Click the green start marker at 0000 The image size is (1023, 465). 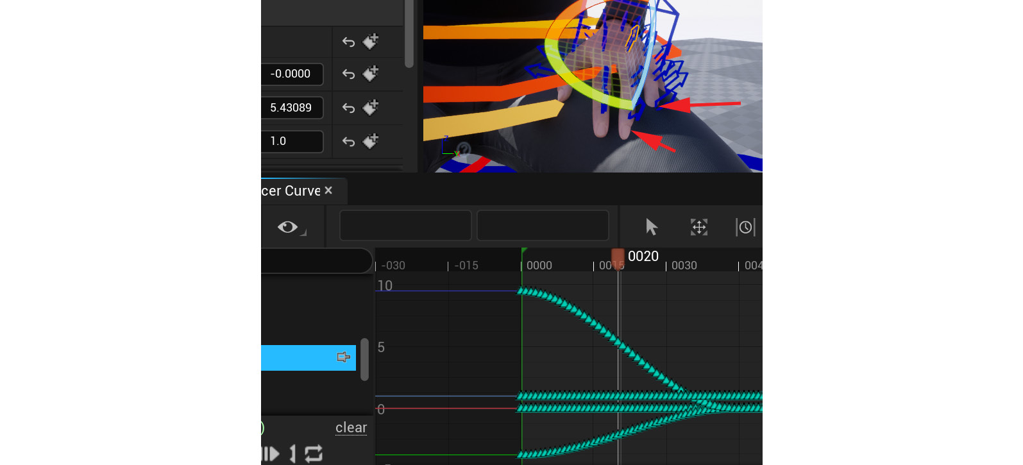click(524, 251)
